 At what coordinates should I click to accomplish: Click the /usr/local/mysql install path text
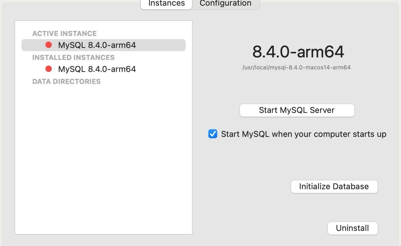296,67
